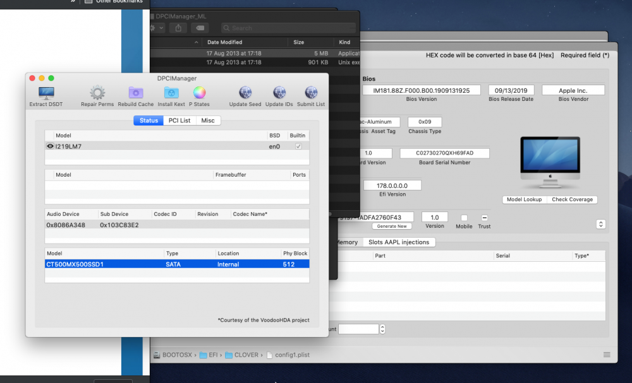
Task: Click the Generate New button
Action: tap(392, 226)
